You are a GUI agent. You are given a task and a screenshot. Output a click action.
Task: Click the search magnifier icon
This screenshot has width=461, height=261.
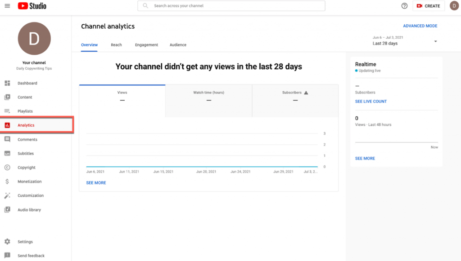(145, 5)
